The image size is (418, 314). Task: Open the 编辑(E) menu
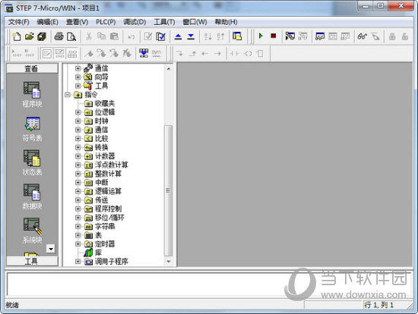(x=47, y=22)
